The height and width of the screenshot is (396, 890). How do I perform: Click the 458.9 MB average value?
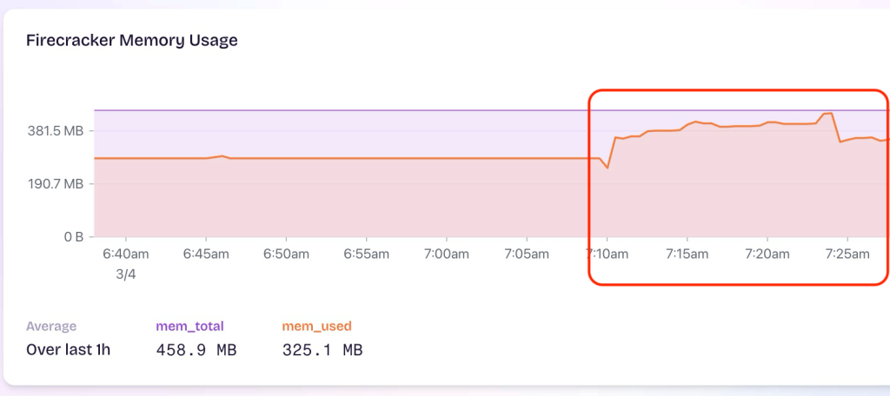[x=196, y=351]
